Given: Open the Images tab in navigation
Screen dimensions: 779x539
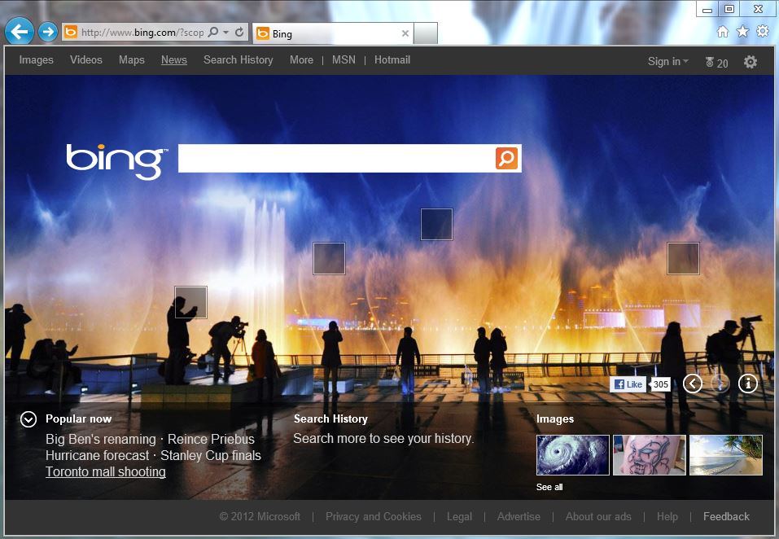Looking at the screenshot, I should [37, 60].
